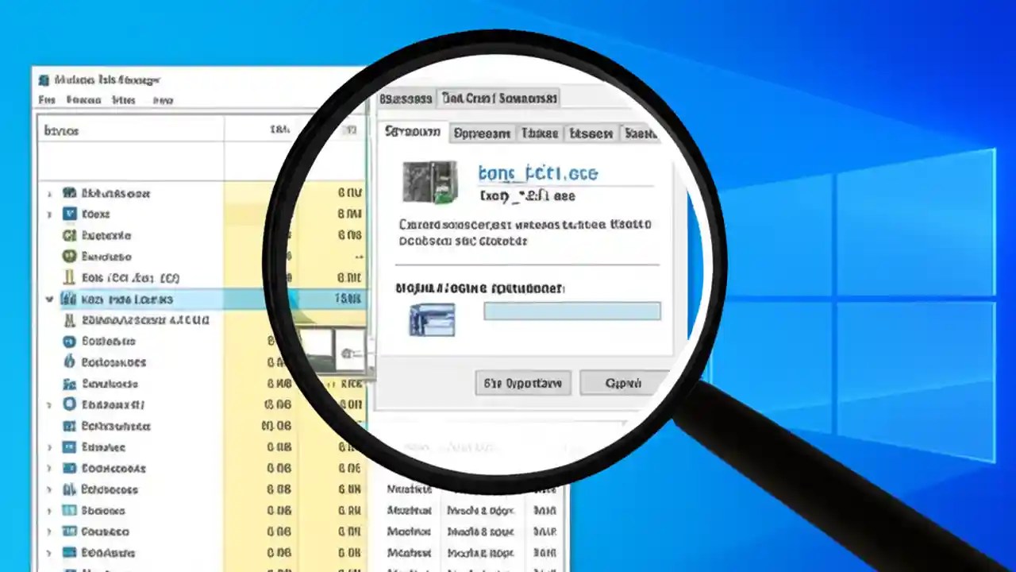This screenshot has width=1016, height=572.
Task: Click the circular O device icon lower in the tree
Action: 70,404
